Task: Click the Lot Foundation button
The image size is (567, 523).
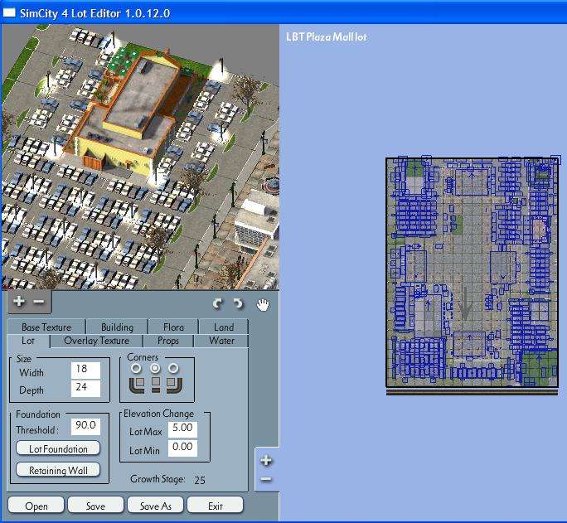Action: 58,448
